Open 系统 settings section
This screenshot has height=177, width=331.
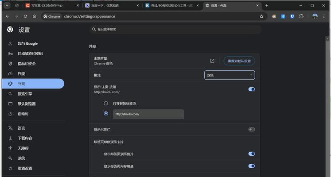(33, 158)
